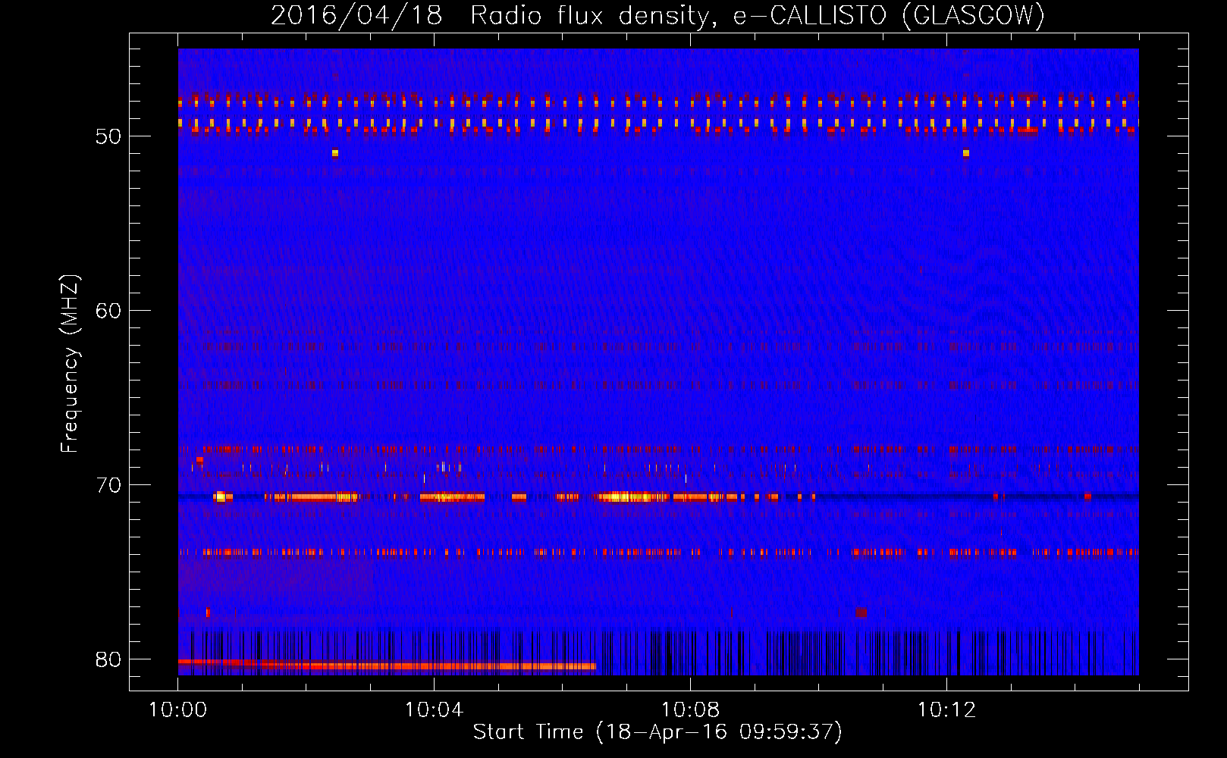The image size is (1227, 758).
Task: Click the "Start Time (18-Apr-16 09:59:37)" axis label
Action: (657, 732)
